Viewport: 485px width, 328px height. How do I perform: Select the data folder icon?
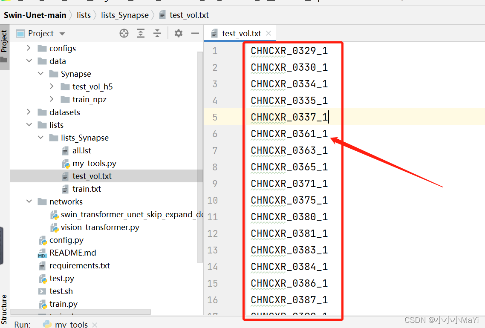click(42, 61)
